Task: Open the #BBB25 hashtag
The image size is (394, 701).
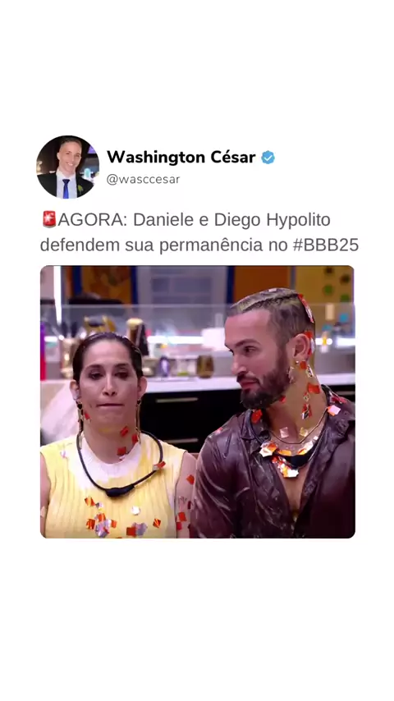Action: (x=326, y=245)
